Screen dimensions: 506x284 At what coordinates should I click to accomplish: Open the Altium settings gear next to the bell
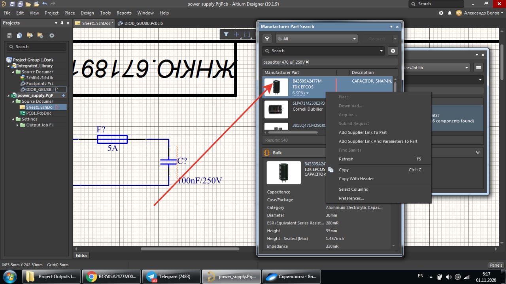coord(441,13)
